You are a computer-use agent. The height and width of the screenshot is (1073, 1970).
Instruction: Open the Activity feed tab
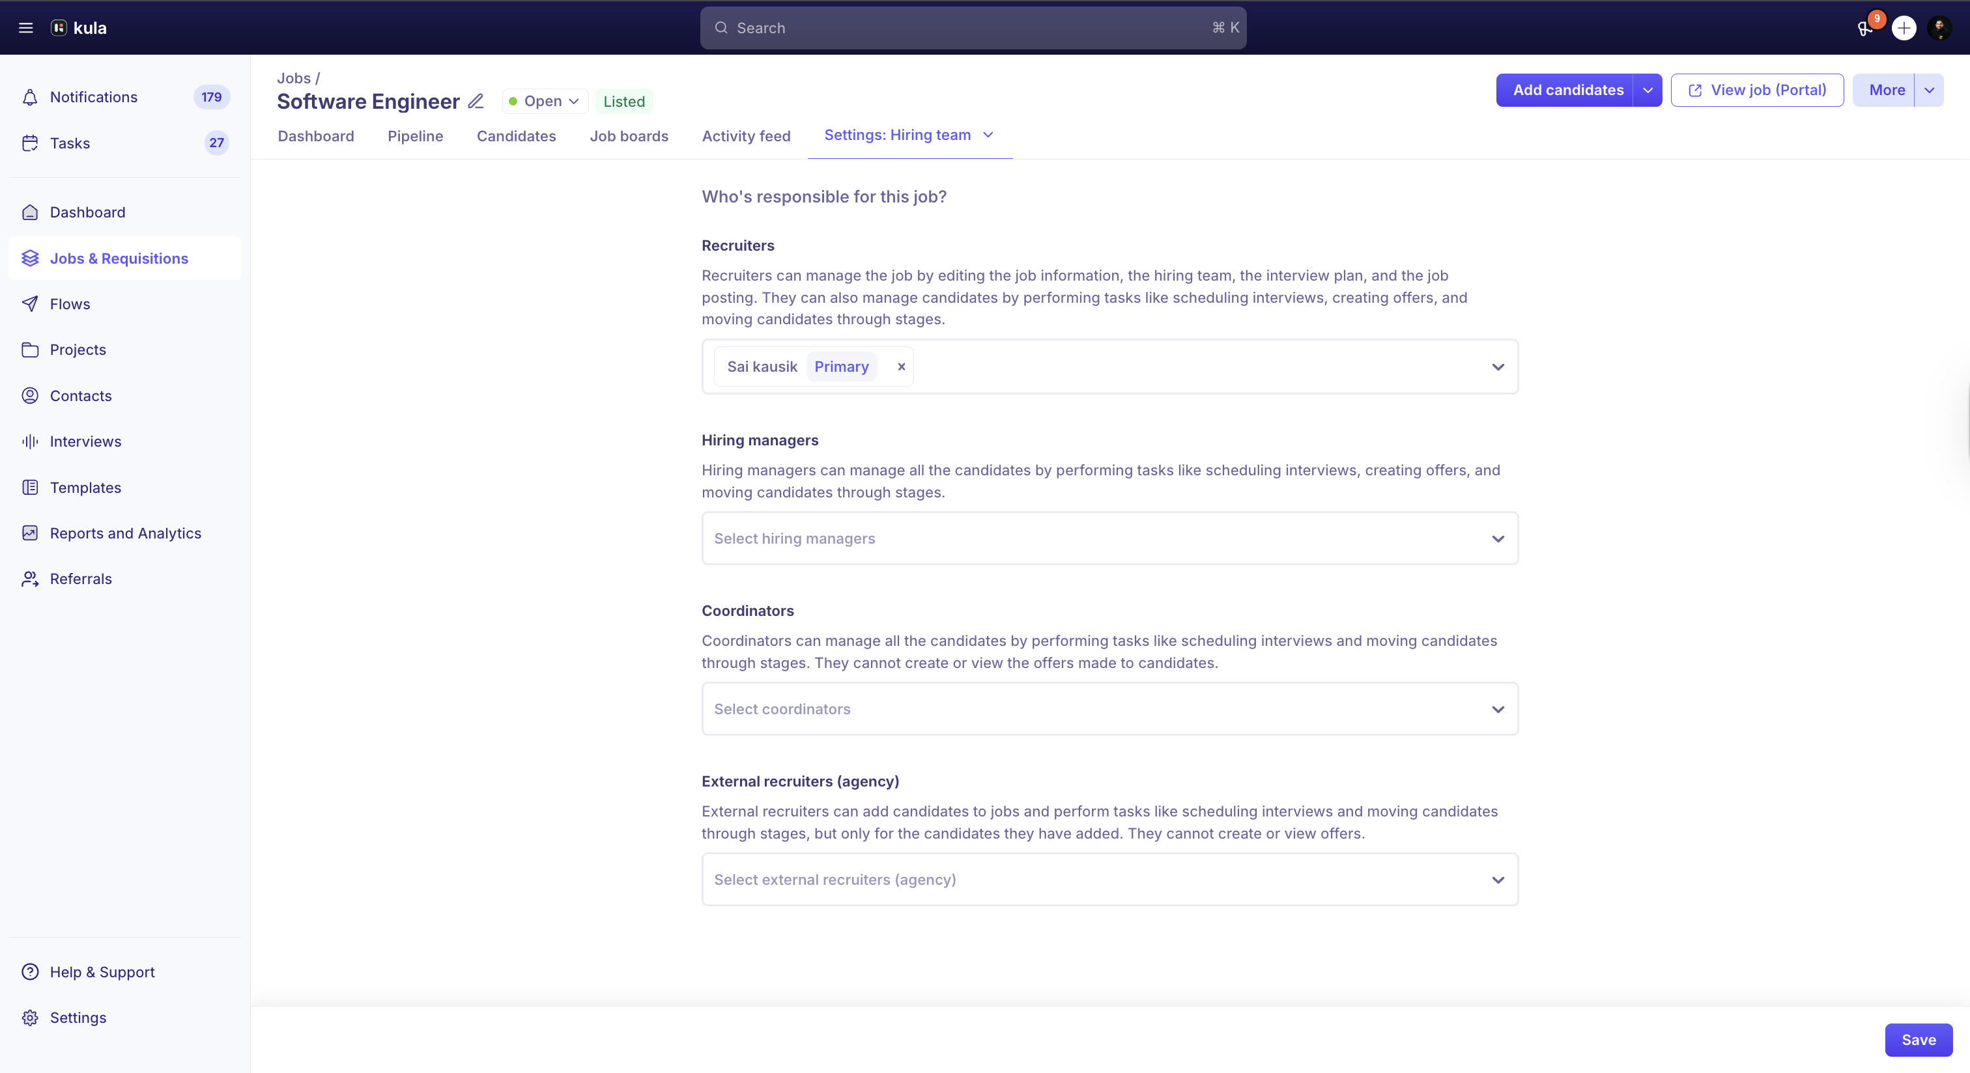tap(747, 136)
